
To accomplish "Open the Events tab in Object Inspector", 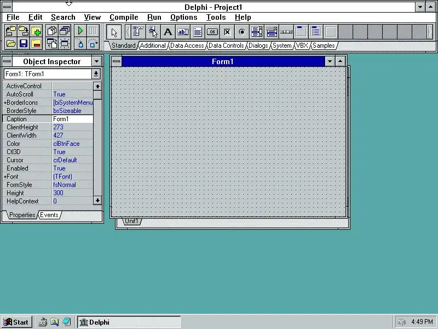I will [x=49, y=215].
